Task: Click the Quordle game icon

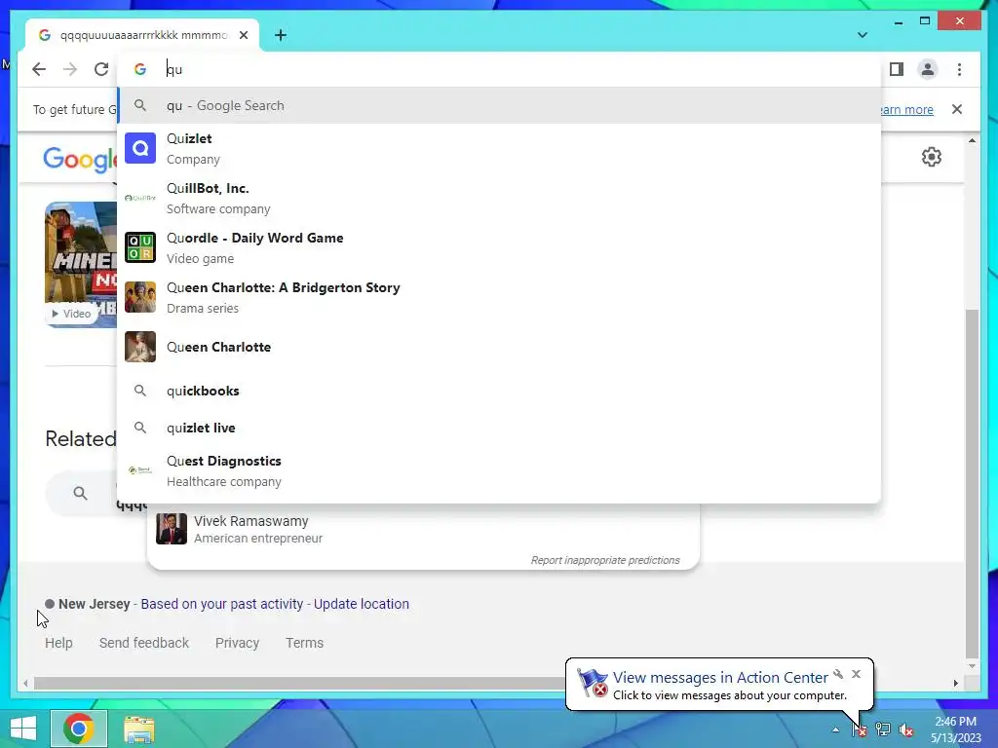Action: tap(140, 247)
